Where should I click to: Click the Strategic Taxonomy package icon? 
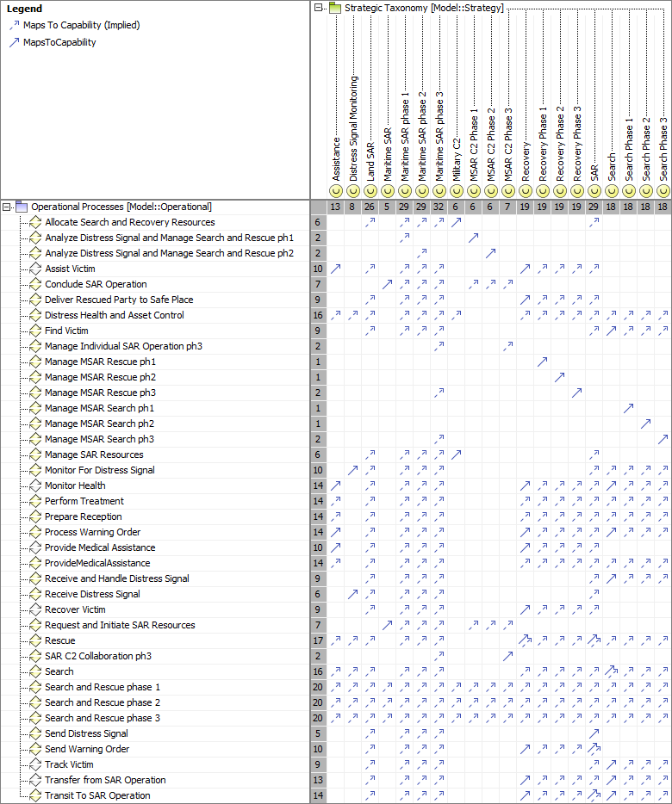(335, 8)
